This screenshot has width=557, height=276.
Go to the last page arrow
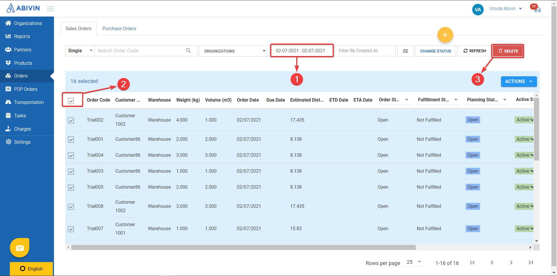click(x=530, y=263)
